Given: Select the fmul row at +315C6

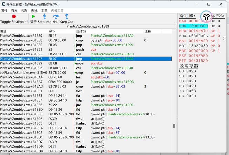Looking at the screenshot, I should [86, 119].
